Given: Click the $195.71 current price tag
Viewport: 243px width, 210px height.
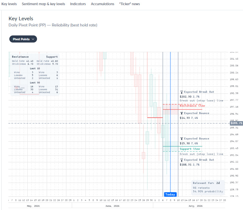Looking at the screenshot, I should pyautogui.click(x=236, y=123).
